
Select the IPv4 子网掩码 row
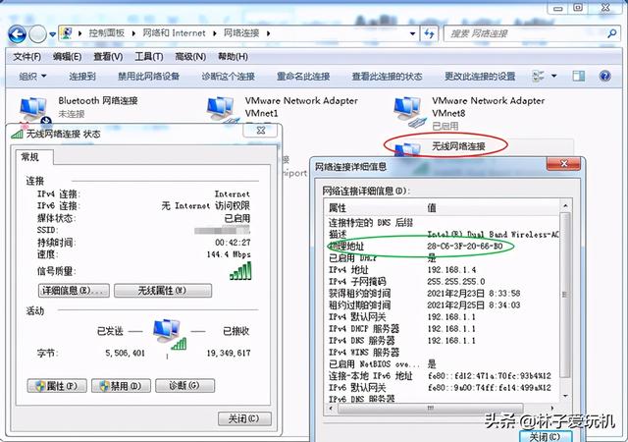point(443,282)
